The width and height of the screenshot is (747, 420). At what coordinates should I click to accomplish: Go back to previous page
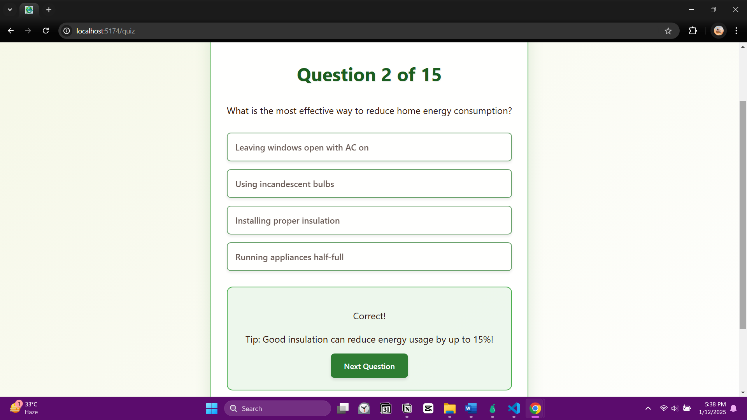(x=11, y=31)
